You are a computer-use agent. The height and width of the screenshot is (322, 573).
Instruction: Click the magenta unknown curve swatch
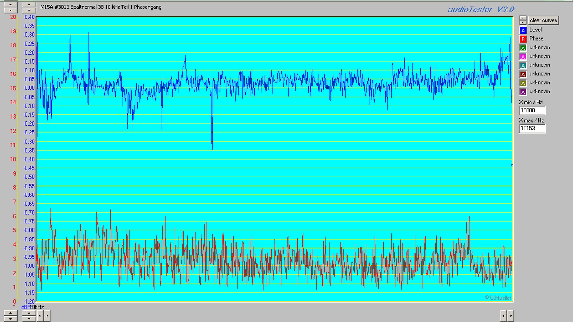[x=523, y=57]
